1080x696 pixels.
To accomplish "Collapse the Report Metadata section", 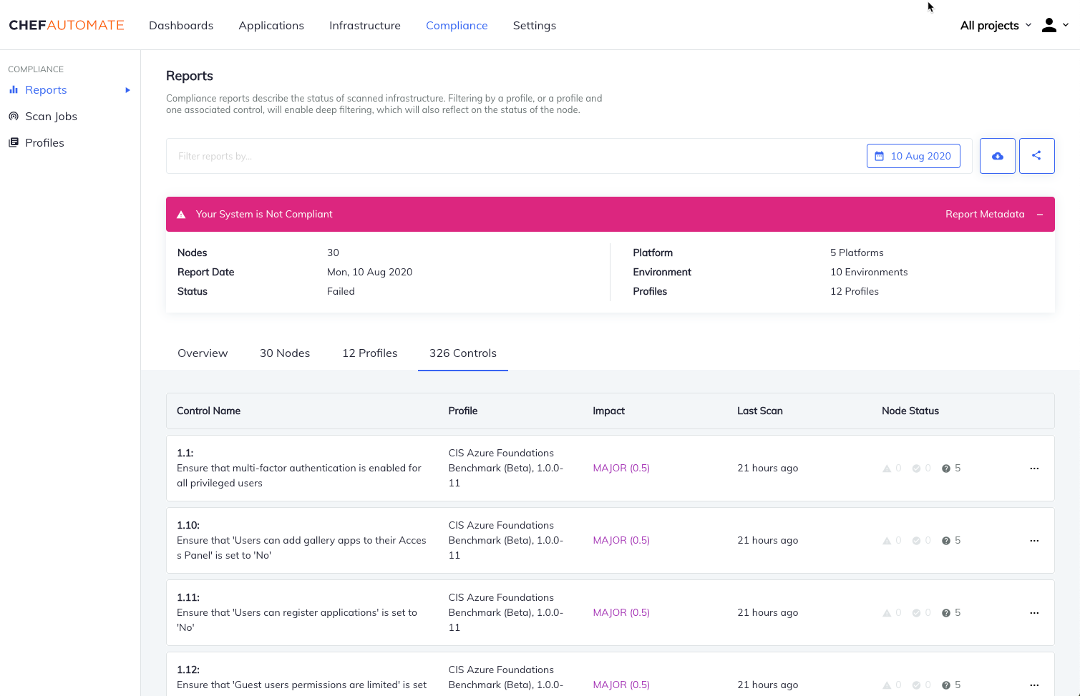I will tap(1039, 215).
